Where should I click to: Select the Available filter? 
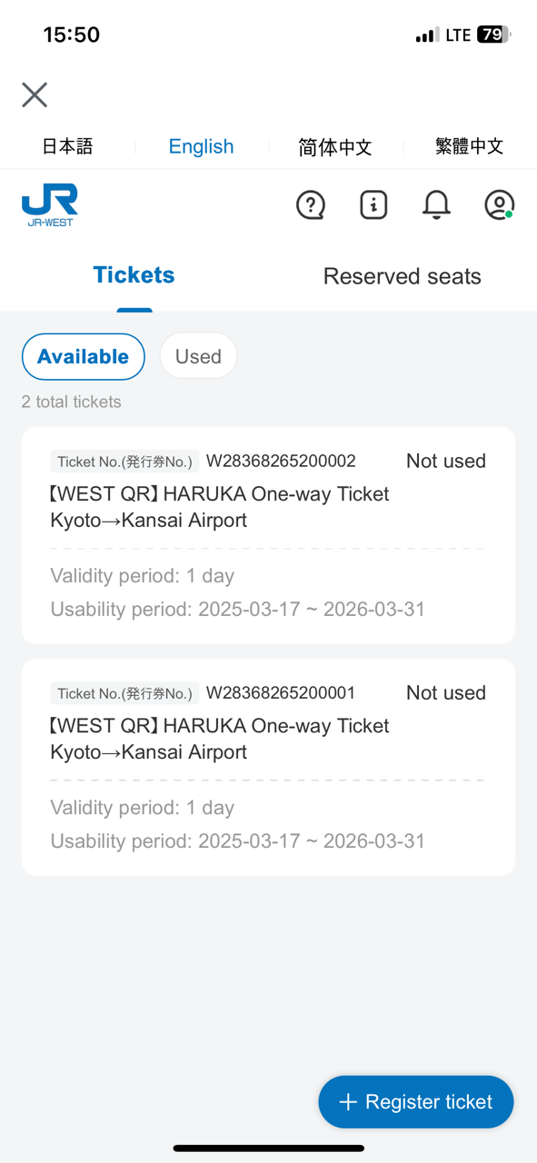[x=83, y=356]
